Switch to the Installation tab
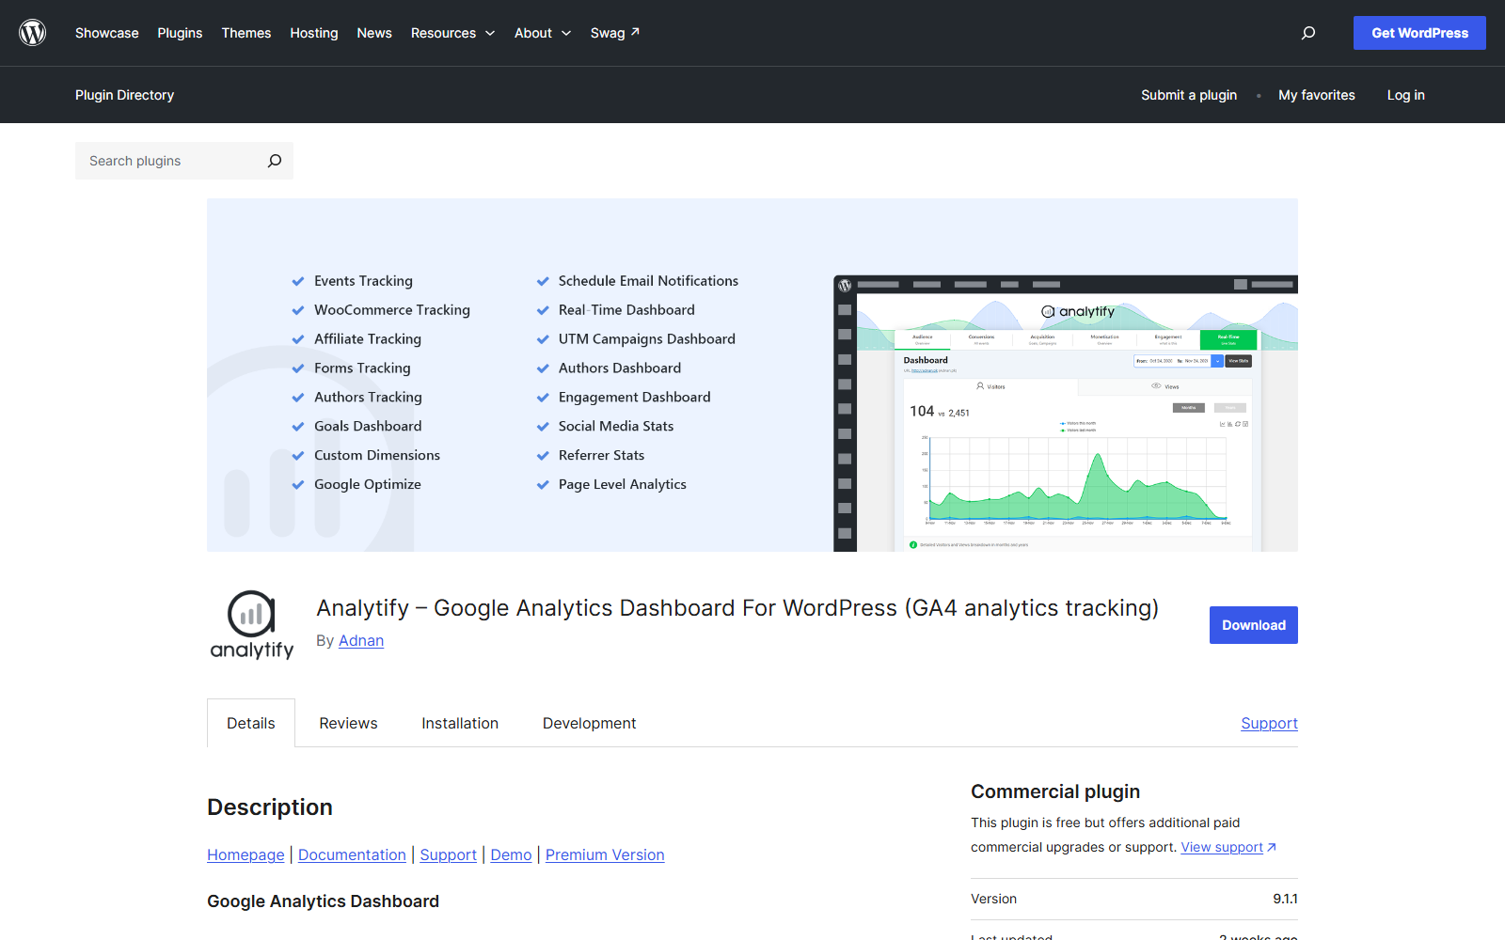Image resolution: width=1505 pixels, height=940 pixels. pos(460,723)
